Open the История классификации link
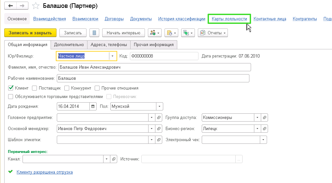The height and width of the screenshot is (183, 332). (x=182, y=19)
